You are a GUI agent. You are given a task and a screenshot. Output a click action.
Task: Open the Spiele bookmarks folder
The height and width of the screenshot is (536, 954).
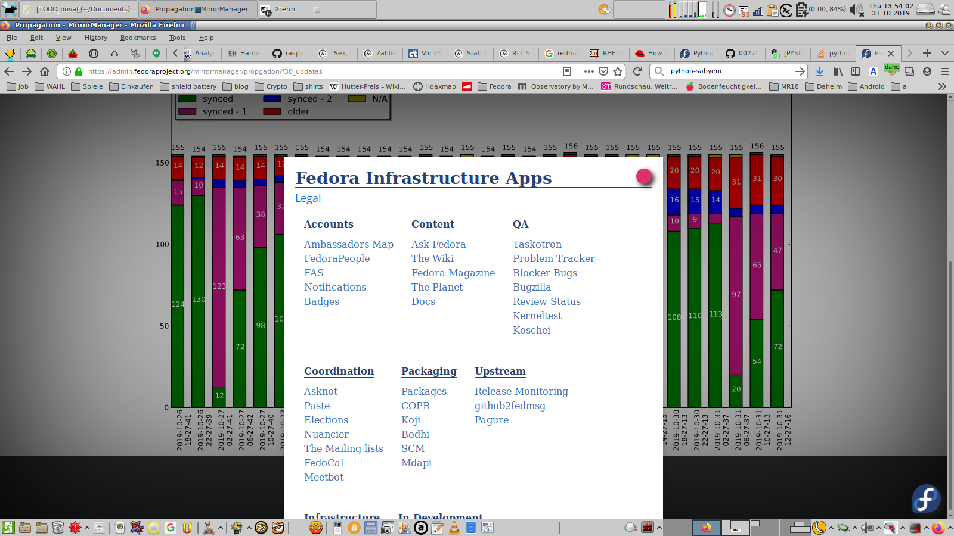[x=86, y=86]
